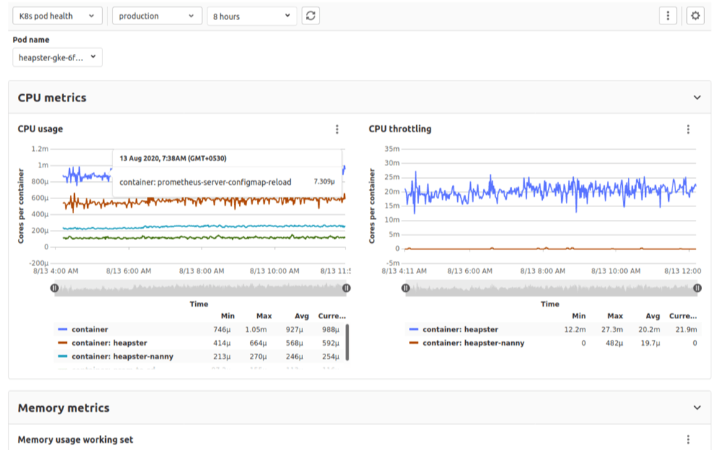Collapse the CPU metrics section

[x=696, y=96]
